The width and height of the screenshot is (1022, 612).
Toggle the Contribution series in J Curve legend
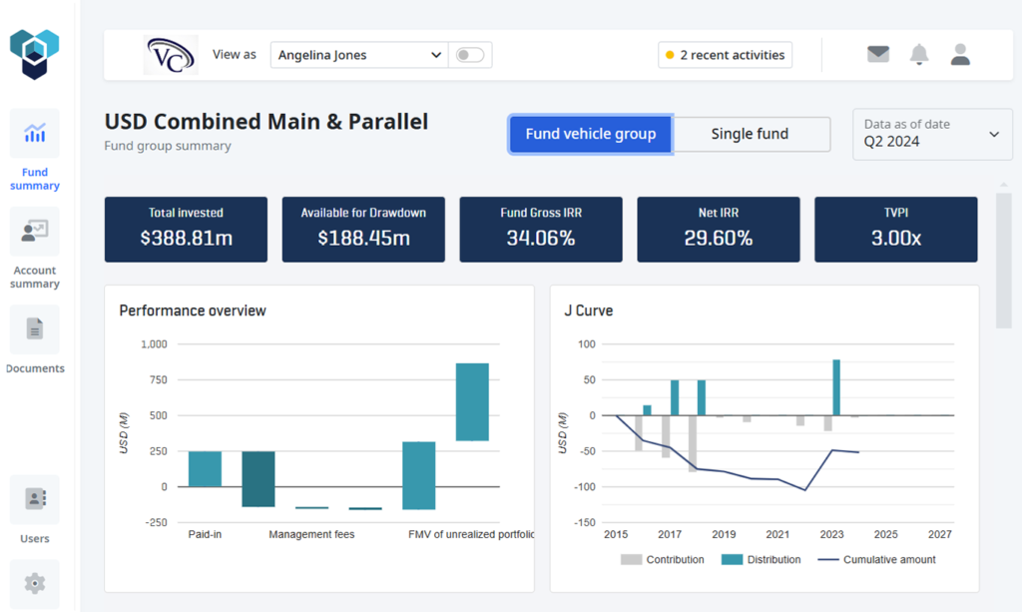click(663, 559)
